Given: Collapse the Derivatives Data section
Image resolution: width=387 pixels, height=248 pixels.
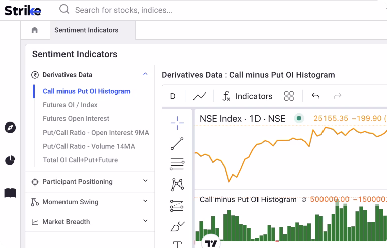Looking at the screenshot, I should coord(145,74).
